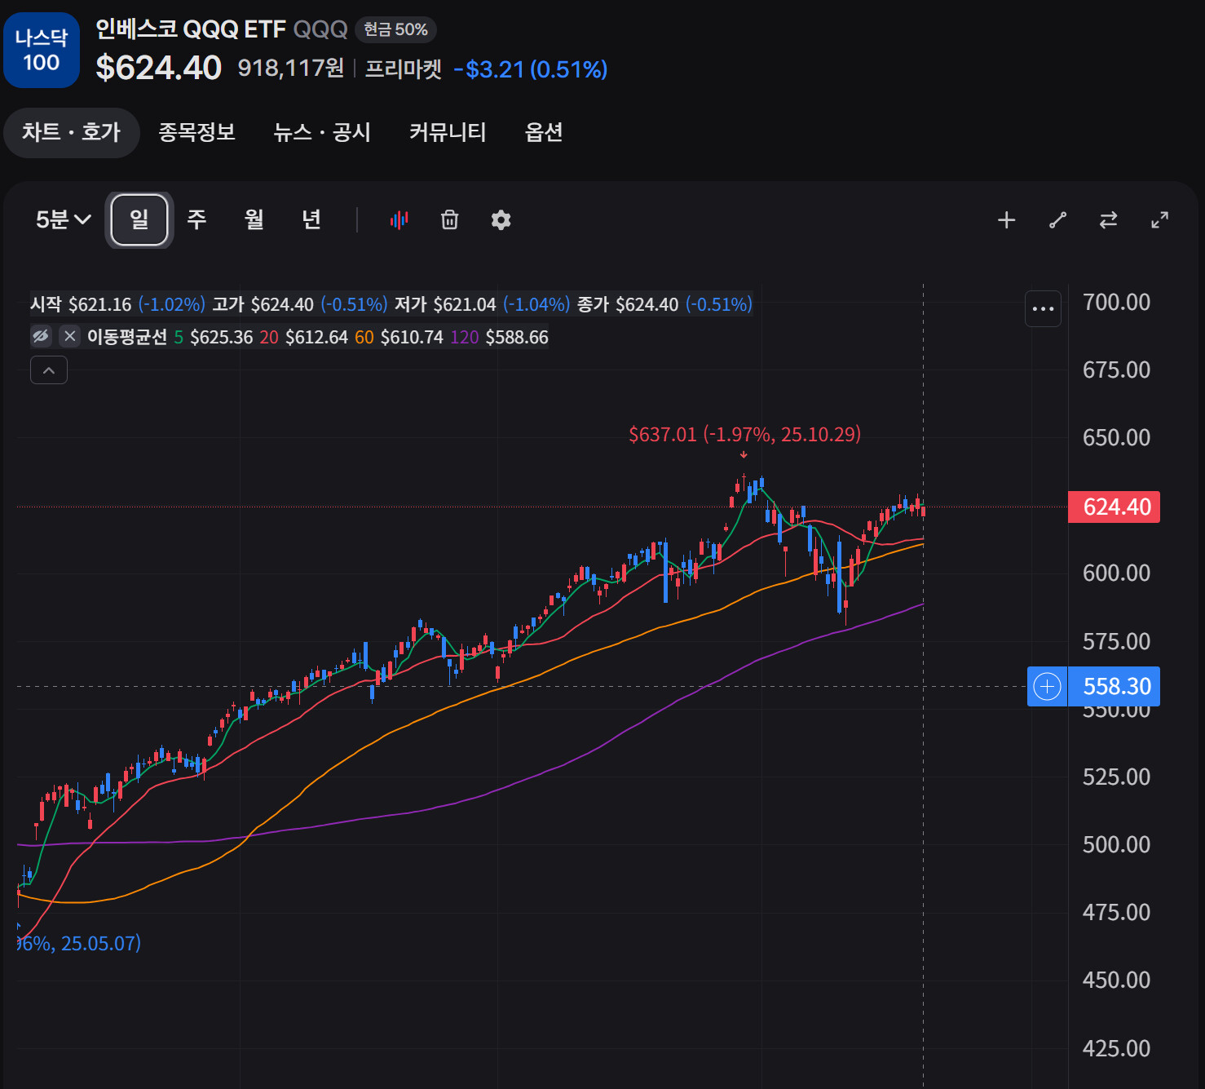Open chart settings gear icon
The height and width of the screenshot is (1089, 1205).
pos(501,220)
